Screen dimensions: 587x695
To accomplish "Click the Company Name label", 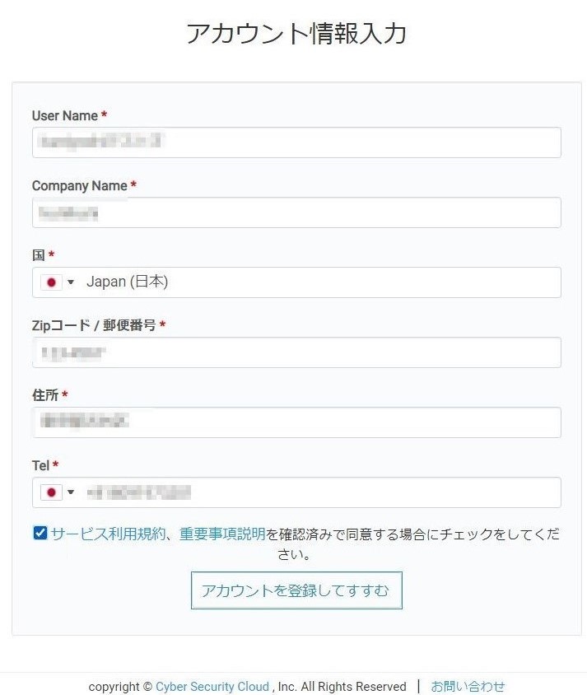I will (80, 186).
